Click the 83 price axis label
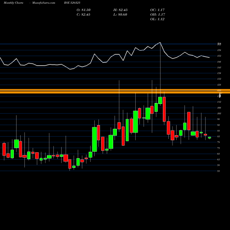230x230 pixels. [218, 137]
